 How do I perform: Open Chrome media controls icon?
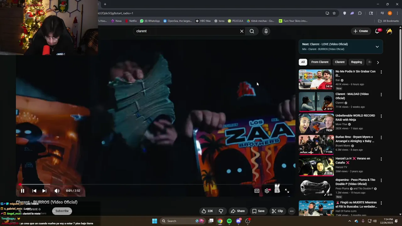point(382,13)
